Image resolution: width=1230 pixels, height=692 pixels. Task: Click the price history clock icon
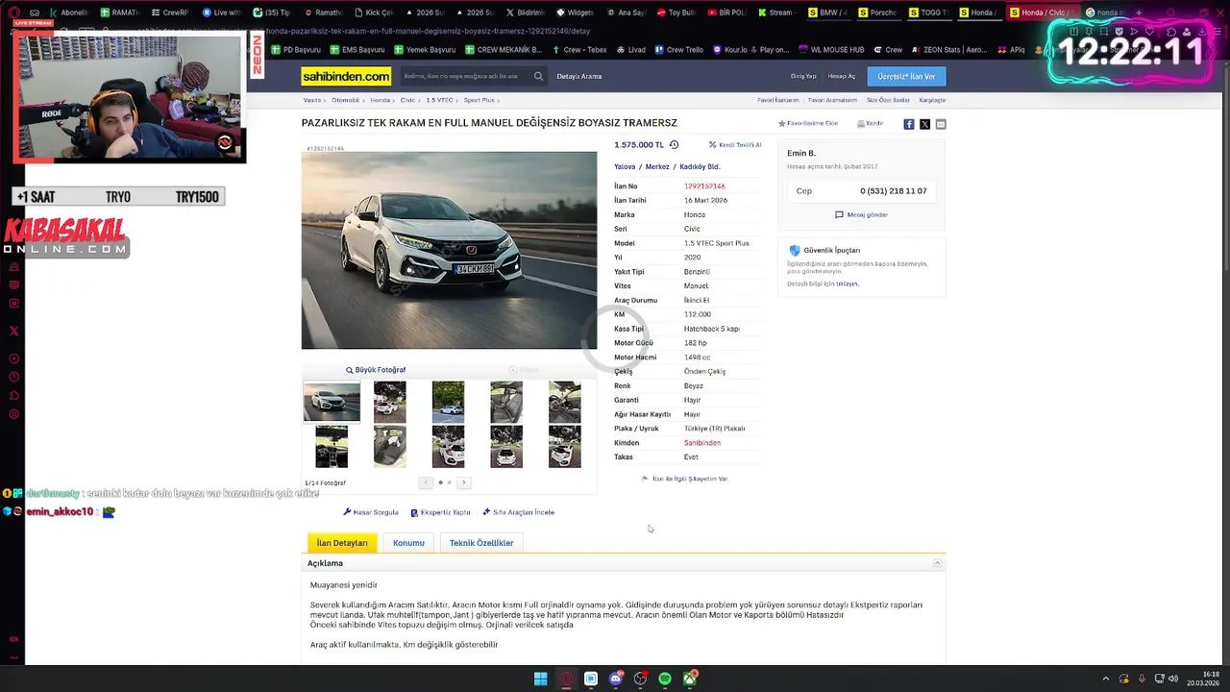point(674,145)
